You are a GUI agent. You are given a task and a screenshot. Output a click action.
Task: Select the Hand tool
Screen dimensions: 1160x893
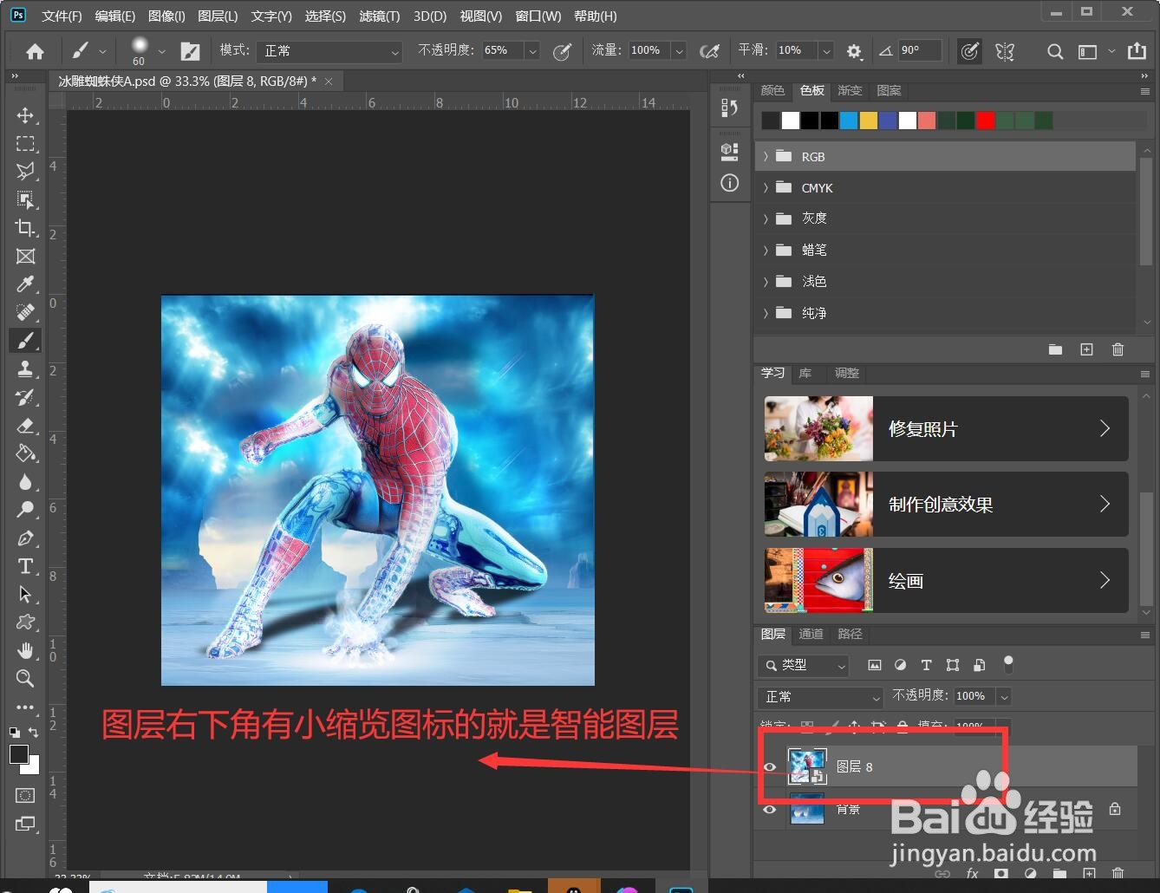25,650
